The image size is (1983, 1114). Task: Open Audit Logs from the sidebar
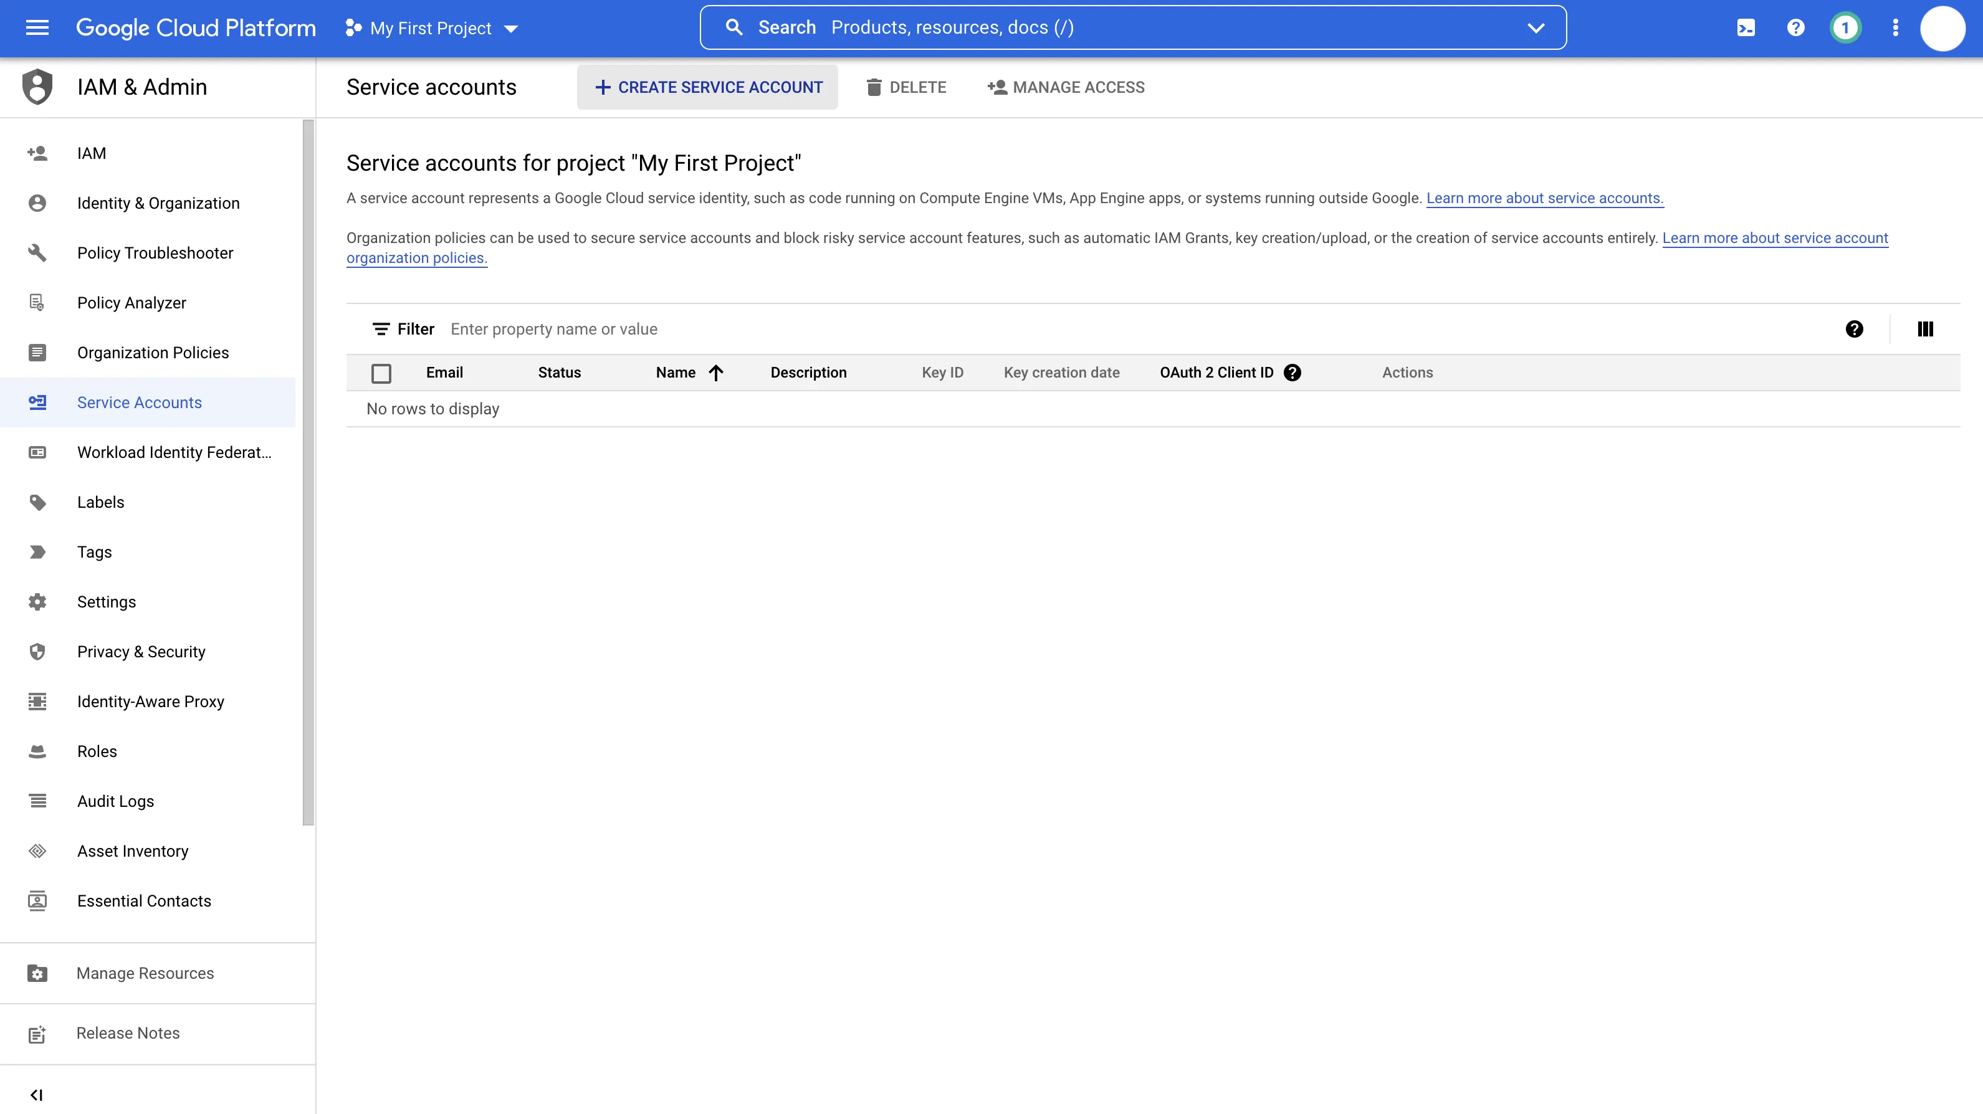115,801
